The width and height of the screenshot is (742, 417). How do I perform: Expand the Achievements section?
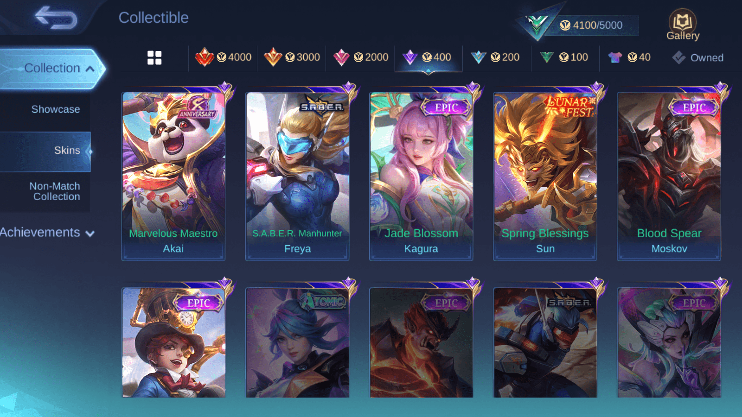click(x=47, y=233)
